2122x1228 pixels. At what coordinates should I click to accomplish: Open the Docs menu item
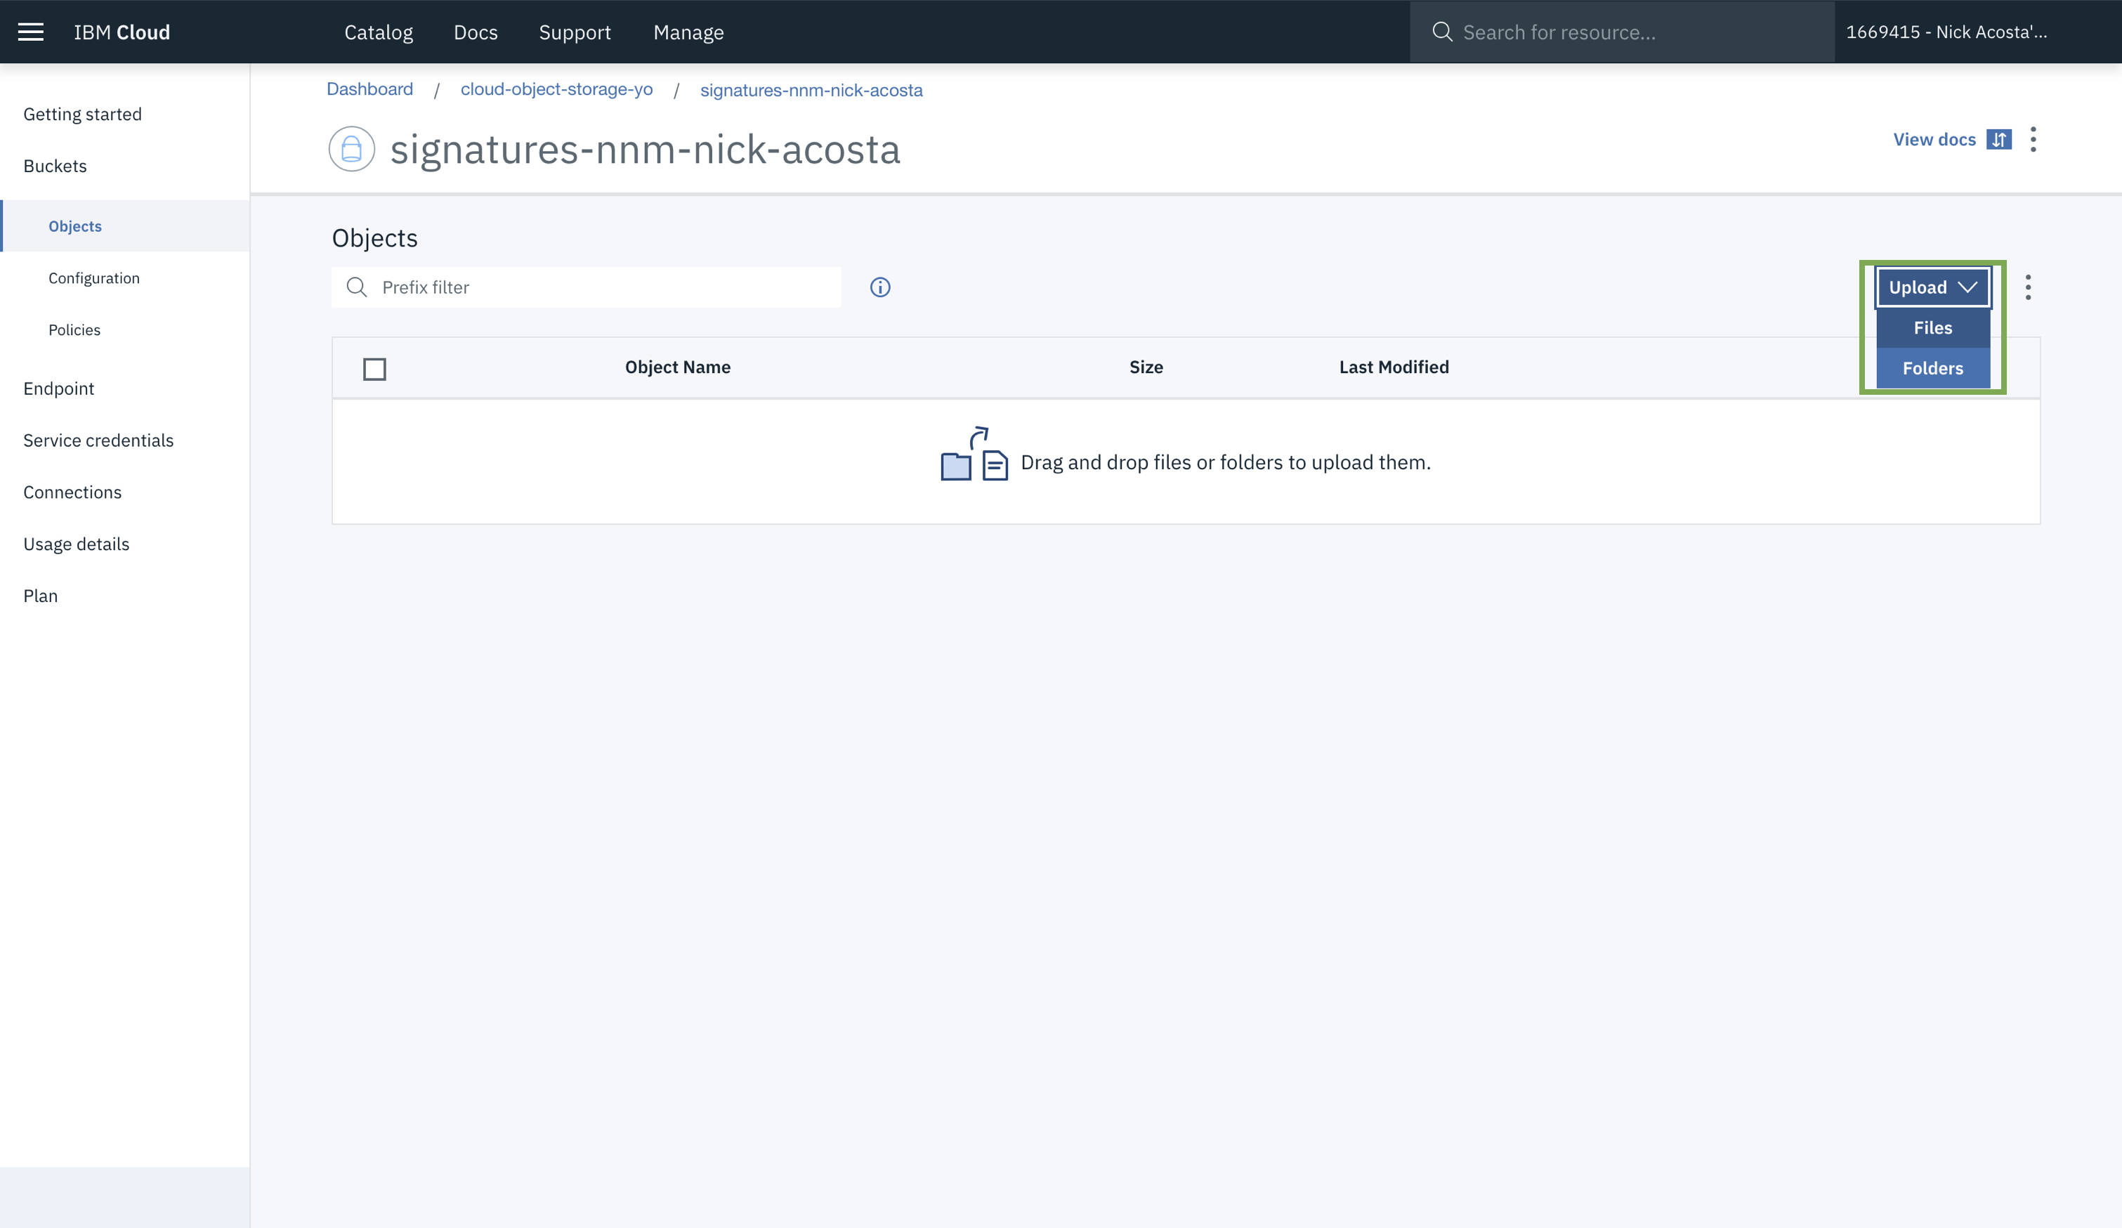(x=476, y=32)
